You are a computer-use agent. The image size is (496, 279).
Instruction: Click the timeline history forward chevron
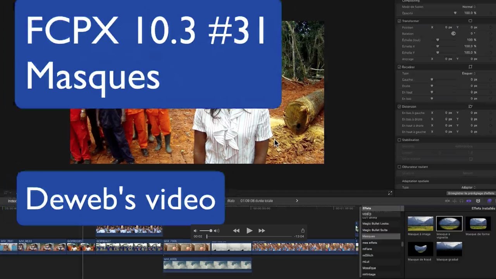(297, 201)
